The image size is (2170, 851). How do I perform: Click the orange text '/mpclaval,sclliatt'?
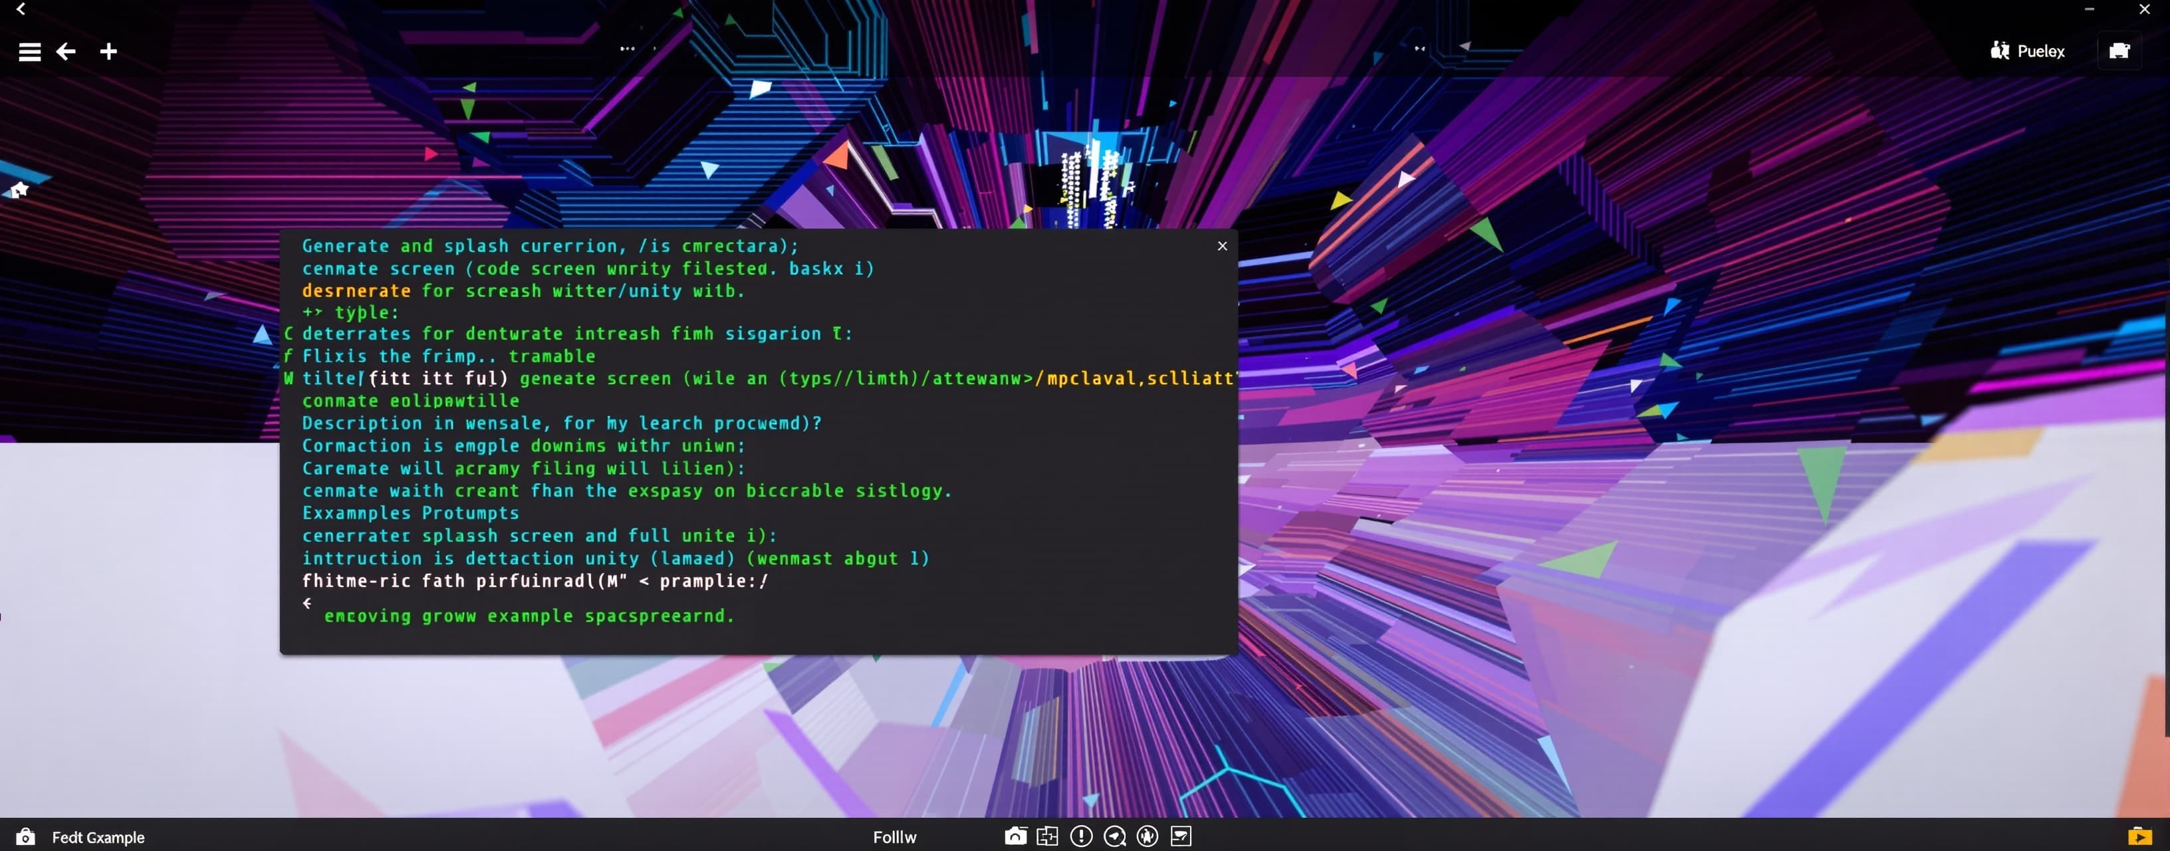coord(1135,379)
